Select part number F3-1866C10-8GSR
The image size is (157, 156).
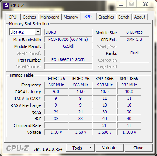click(69, 60)
